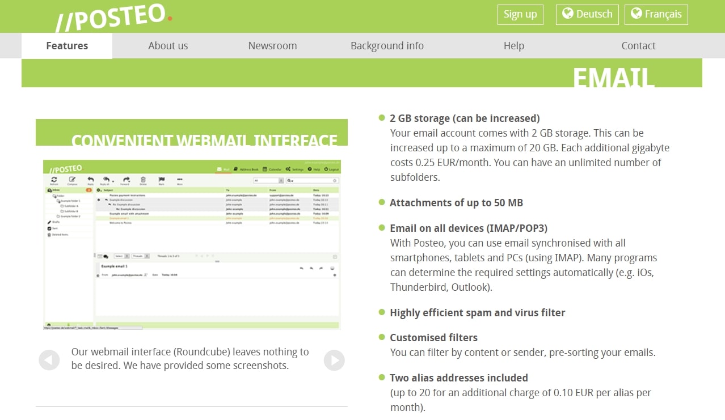This screenshot has height=420, width=725.
Task: Switch the site language to Deutsch
Action: (587, 15)
